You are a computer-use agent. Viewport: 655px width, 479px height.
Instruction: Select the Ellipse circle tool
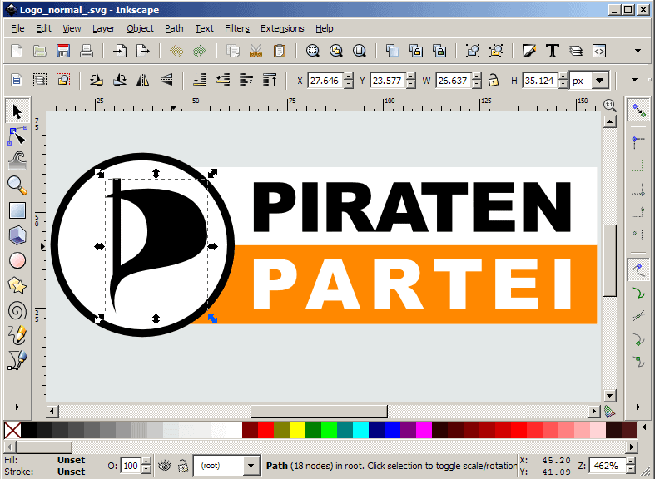coord(17,260)
